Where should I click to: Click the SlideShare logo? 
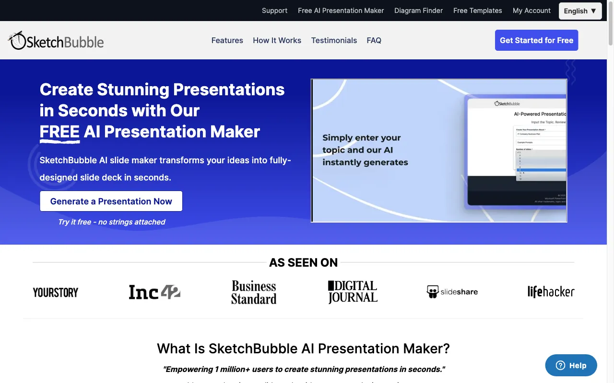tap(452, 292)
